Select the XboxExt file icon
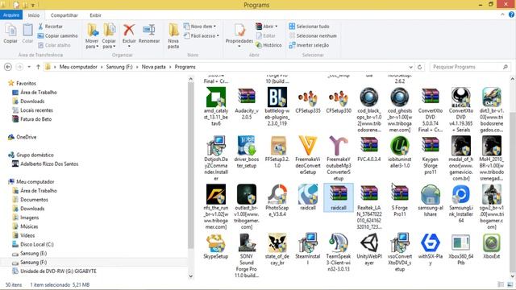516x290 pixels. click(492, 243)
